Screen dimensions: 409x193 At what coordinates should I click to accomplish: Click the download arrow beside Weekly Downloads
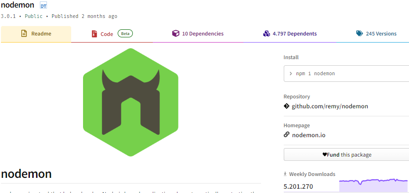[285, 174]
